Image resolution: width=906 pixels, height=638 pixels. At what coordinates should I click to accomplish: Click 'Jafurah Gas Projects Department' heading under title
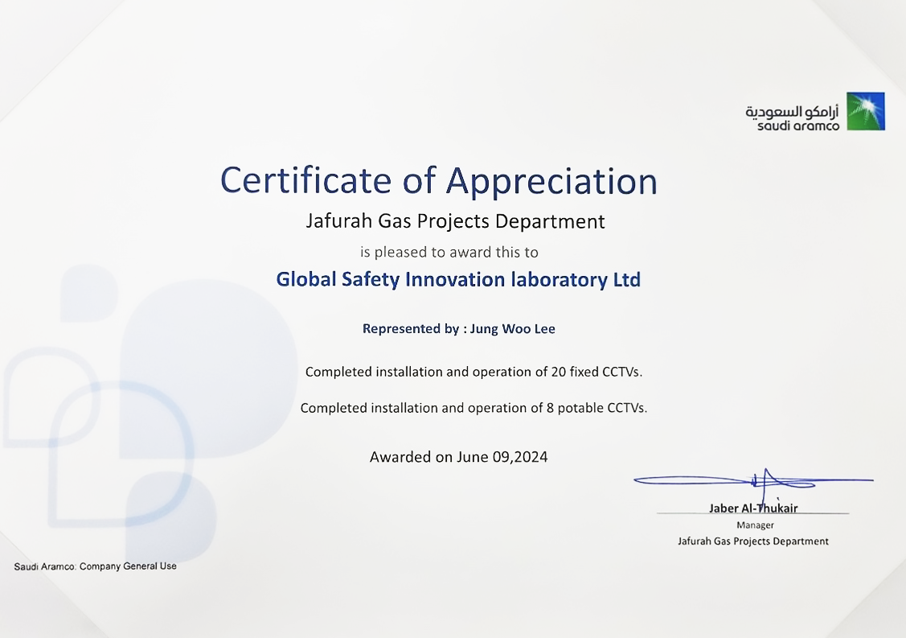455,221
